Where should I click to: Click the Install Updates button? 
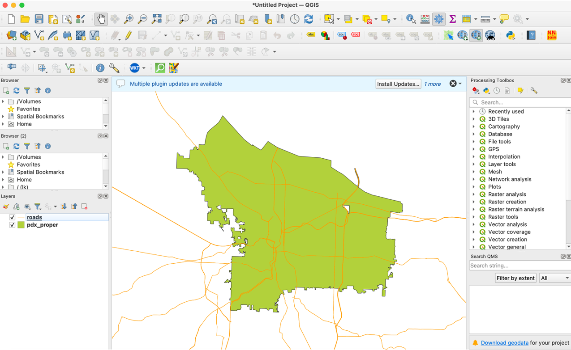pyautogui.click(x=398, y=84)
